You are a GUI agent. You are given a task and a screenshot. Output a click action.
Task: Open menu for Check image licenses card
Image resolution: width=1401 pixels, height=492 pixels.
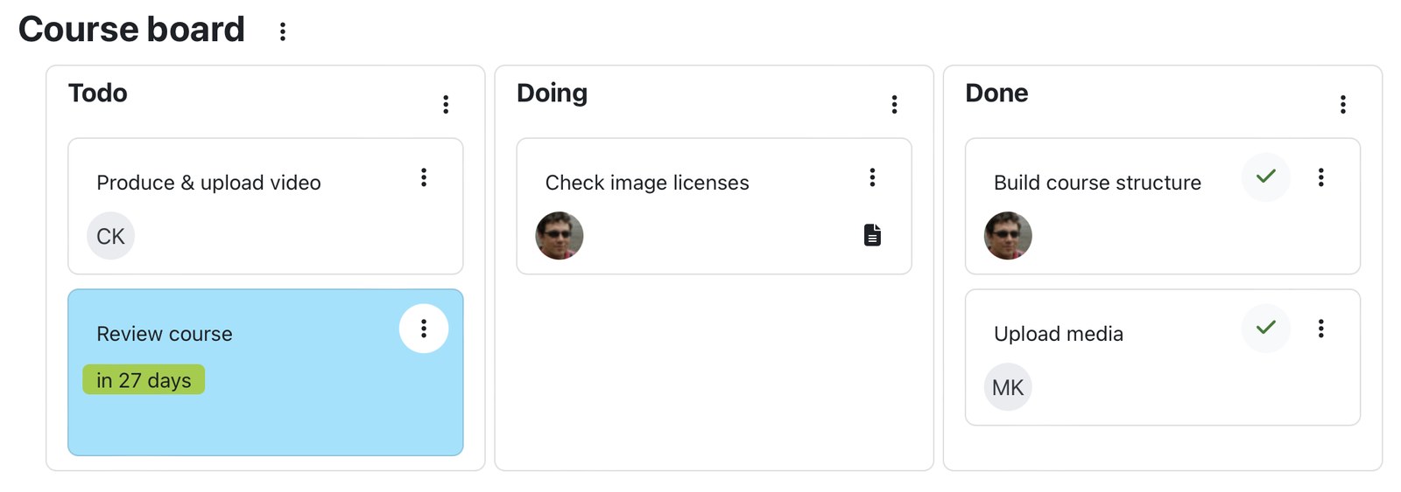[872, 177]
